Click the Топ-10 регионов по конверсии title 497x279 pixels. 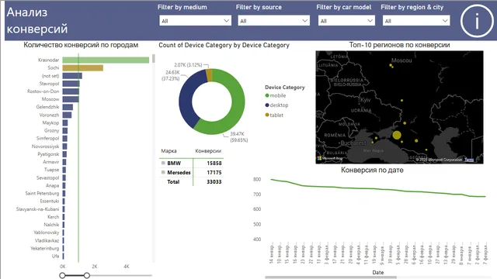[399, 45]
